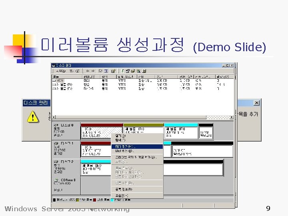
Task: Sort by the free space column header
Action: point(186,76)
